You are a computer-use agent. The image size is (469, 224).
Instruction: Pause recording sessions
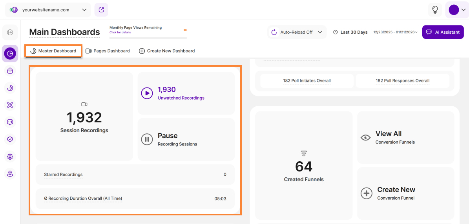pyautogui.click(x=147, y=139)
